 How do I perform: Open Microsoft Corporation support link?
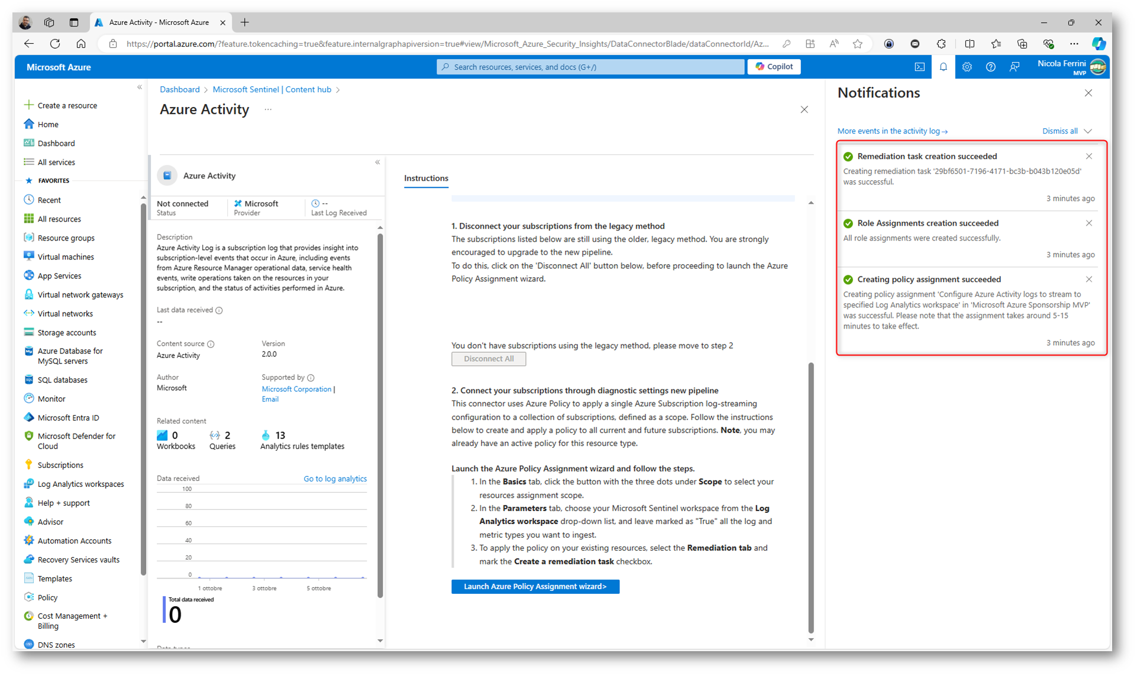point(296,389)
